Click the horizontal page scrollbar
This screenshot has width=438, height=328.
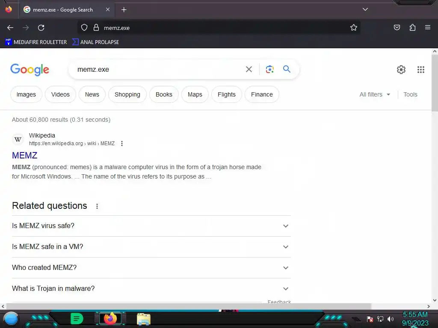(x=189, y=306)
